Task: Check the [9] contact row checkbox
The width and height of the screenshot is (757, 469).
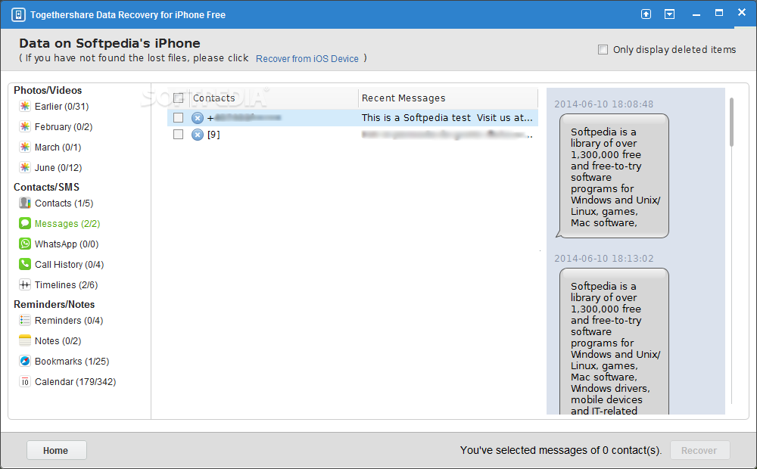Action: pos(178,134)
